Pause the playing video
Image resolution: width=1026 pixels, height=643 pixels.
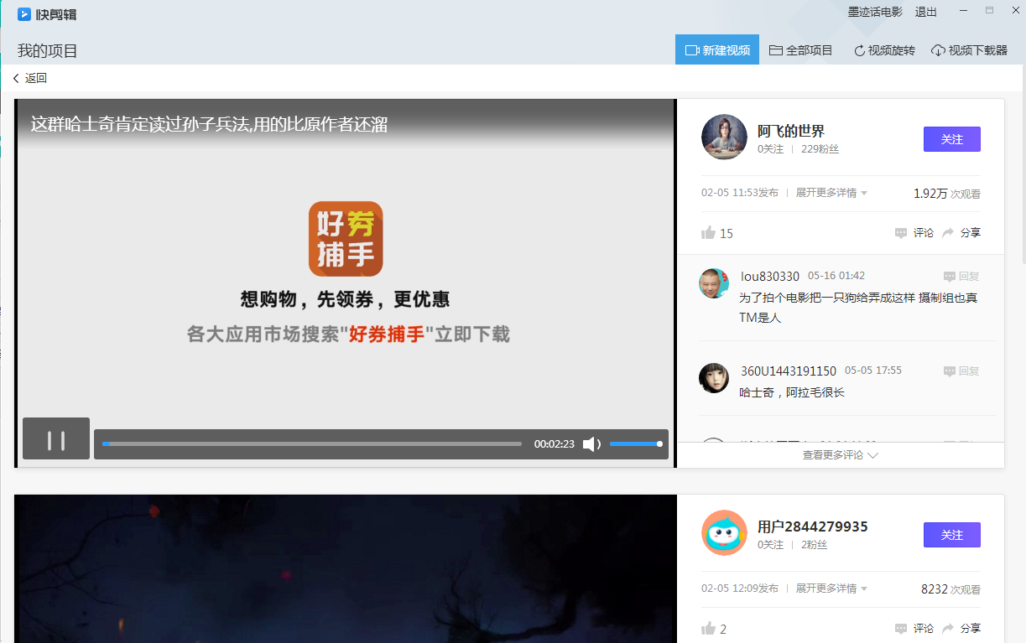pyautogui.click(x=56, y=438)
